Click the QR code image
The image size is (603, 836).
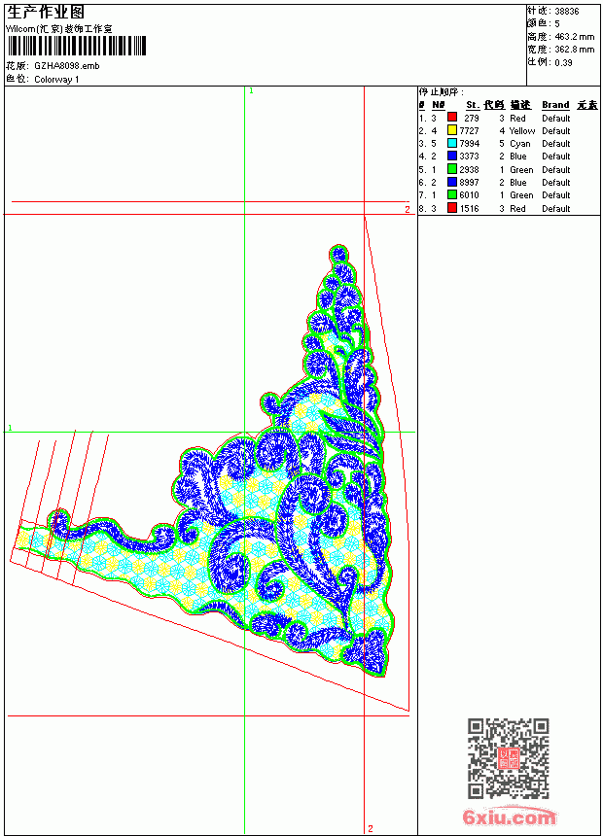pyautogui.click(x=509, y=758)
